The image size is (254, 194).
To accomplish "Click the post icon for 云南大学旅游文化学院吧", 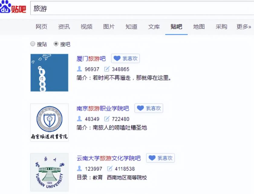I will click(110, 168).
